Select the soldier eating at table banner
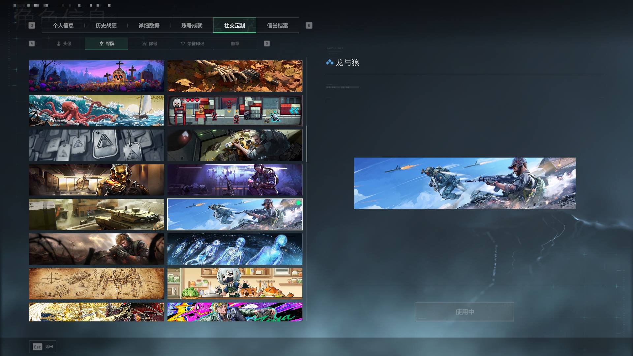633x356 pixels. (x=235, y=145)
